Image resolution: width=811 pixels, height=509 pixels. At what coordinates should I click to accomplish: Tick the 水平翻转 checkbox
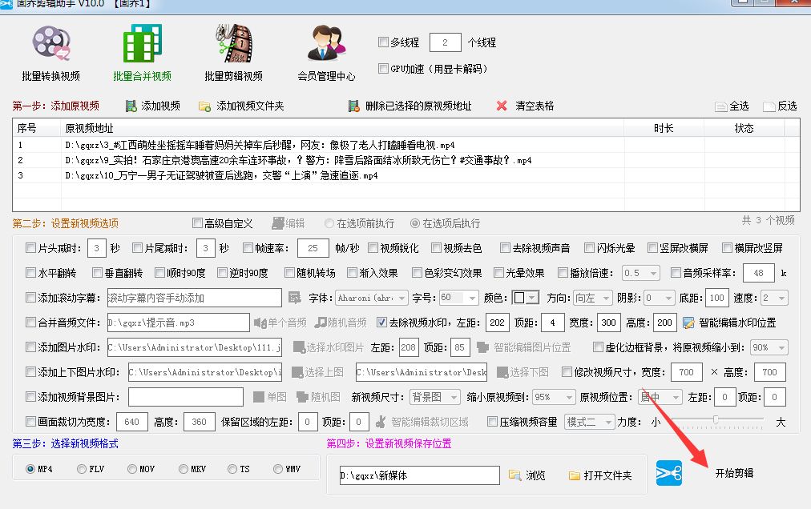point(30,272)
